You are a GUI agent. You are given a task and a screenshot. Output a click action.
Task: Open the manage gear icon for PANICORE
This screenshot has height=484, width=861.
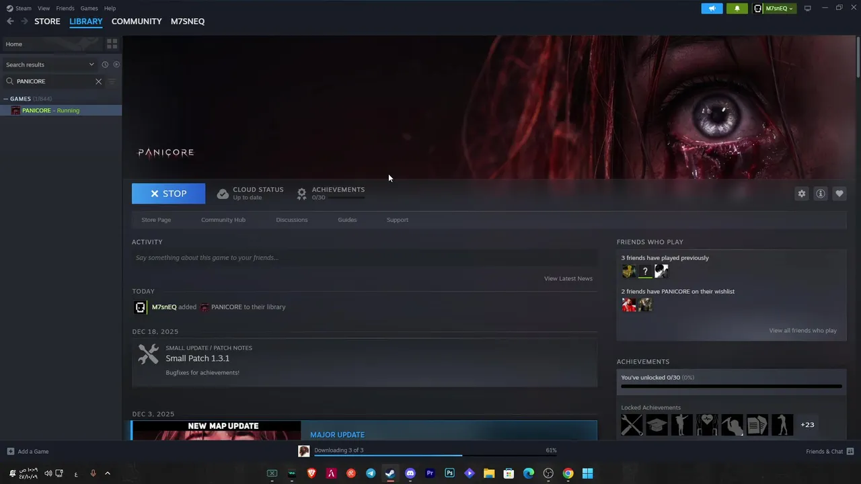[802, 194]
